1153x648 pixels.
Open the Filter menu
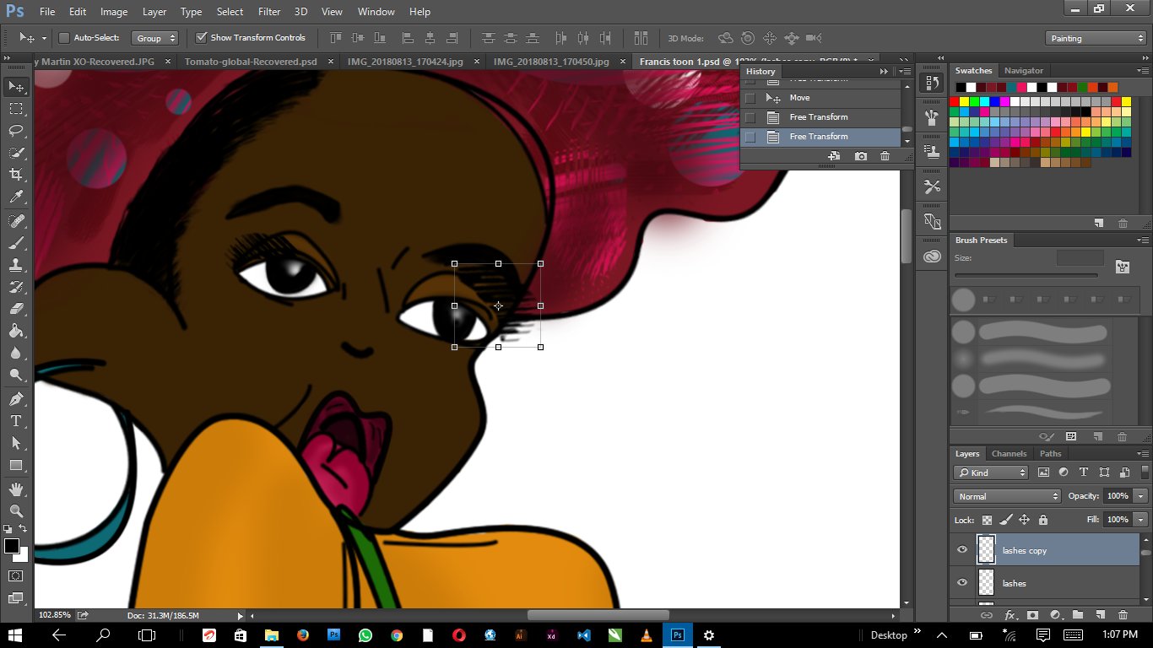click(x=269, y=12)
